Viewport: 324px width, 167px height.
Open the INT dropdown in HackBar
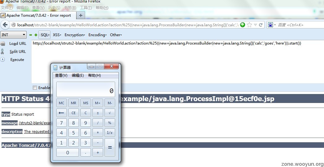pyautogui.click(x=13, y=35)
